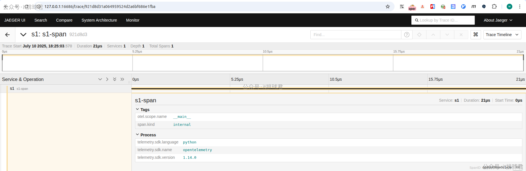Open the System Architecture nav item
This screenshot has width=526, height=171.
99,20
